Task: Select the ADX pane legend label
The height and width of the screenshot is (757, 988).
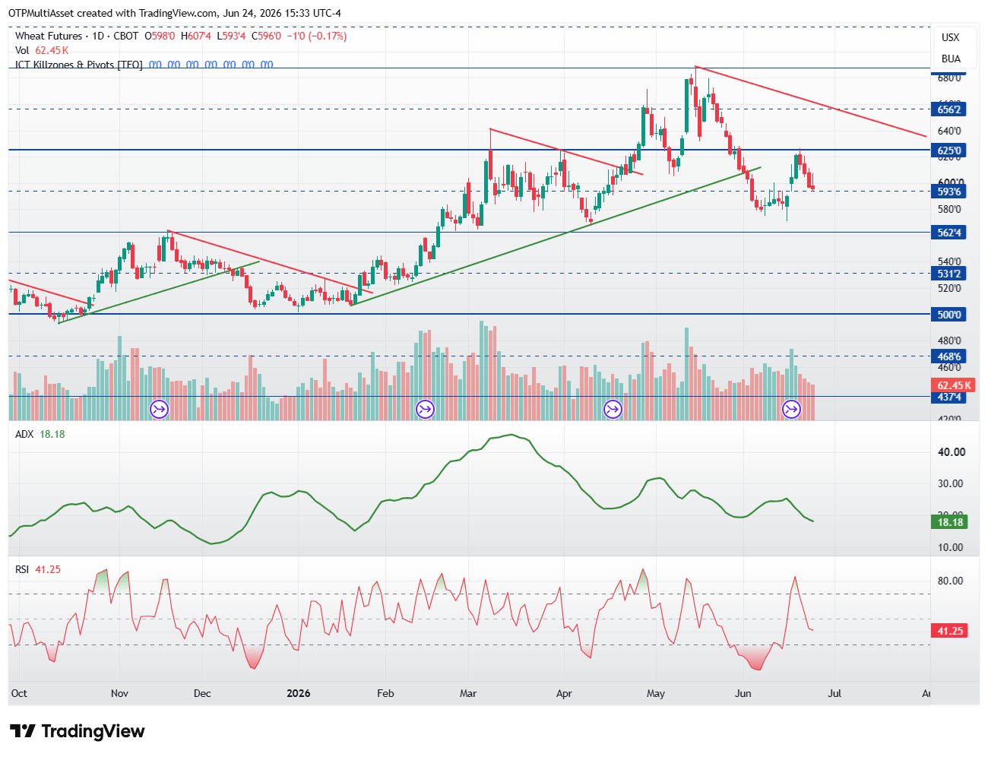Action: (25, 434)
